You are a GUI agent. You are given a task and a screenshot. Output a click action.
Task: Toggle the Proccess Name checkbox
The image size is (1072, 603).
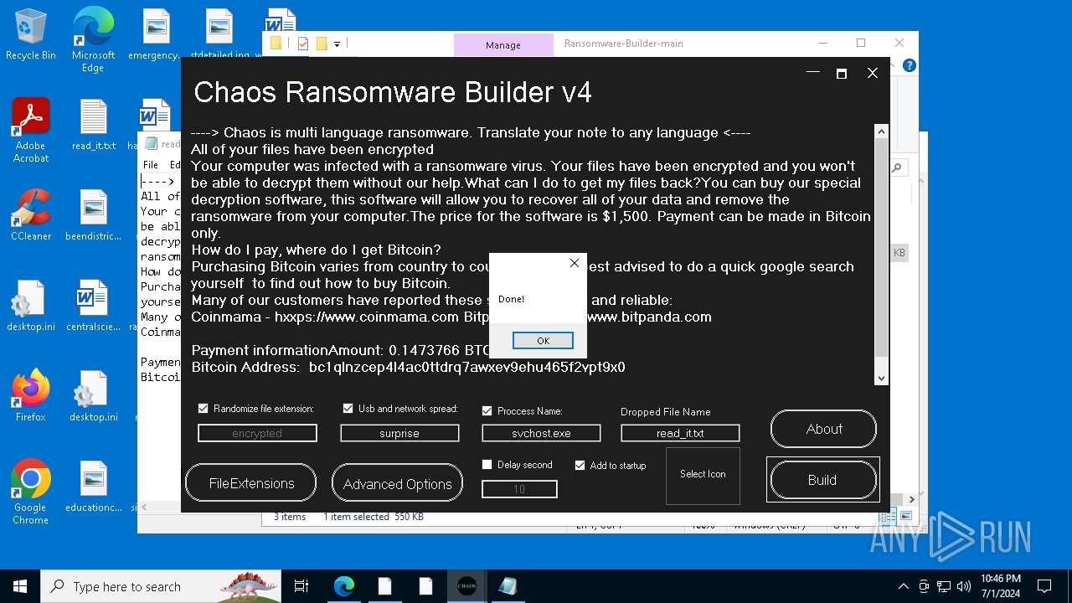487,411
